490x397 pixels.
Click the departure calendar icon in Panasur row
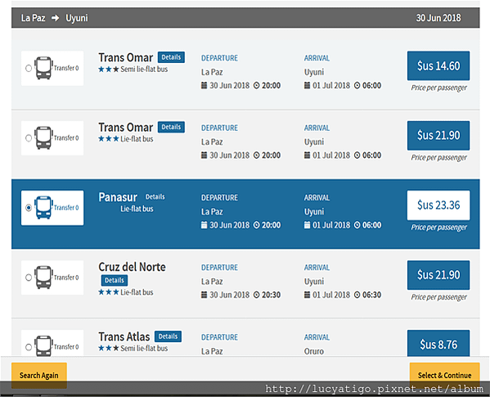[x=204, y=225]
